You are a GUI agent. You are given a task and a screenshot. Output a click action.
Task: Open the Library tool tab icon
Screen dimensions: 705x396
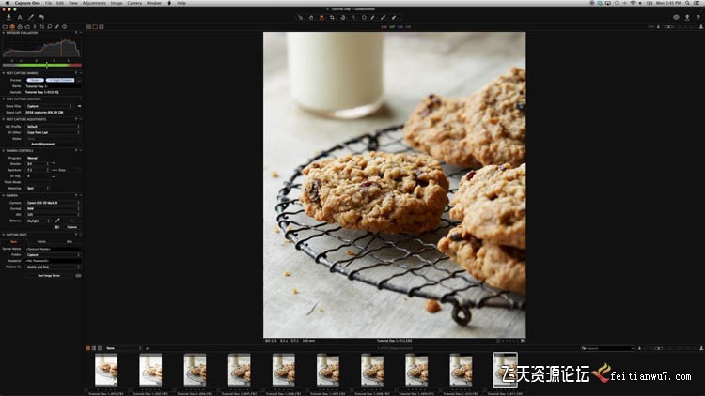5,27
